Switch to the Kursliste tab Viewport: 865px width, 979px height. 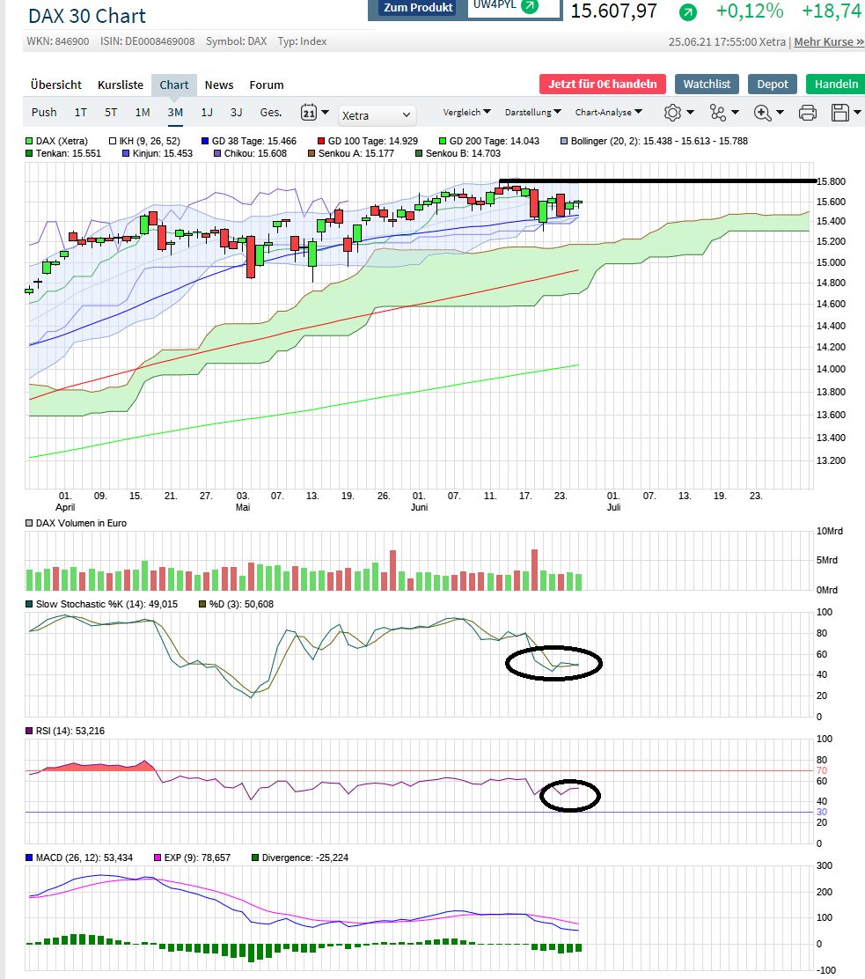[x=119, y=85]
